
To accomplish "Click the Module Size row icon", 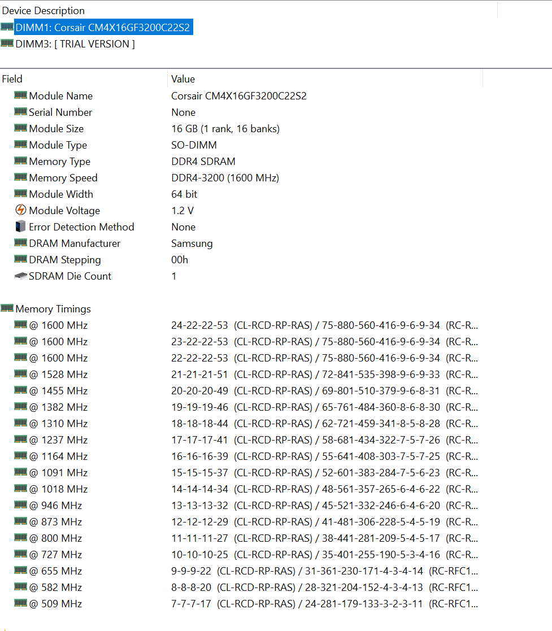I will [20, 128].
